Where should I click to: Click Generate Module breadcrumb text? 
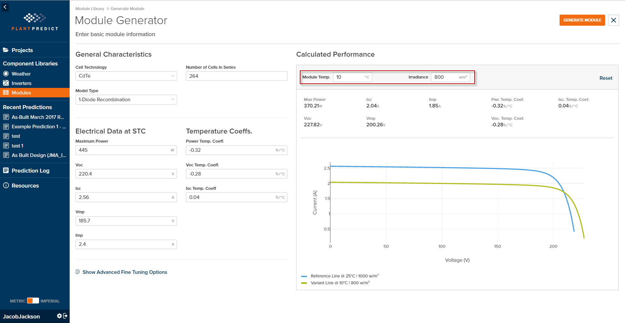[x=127, y=8]
